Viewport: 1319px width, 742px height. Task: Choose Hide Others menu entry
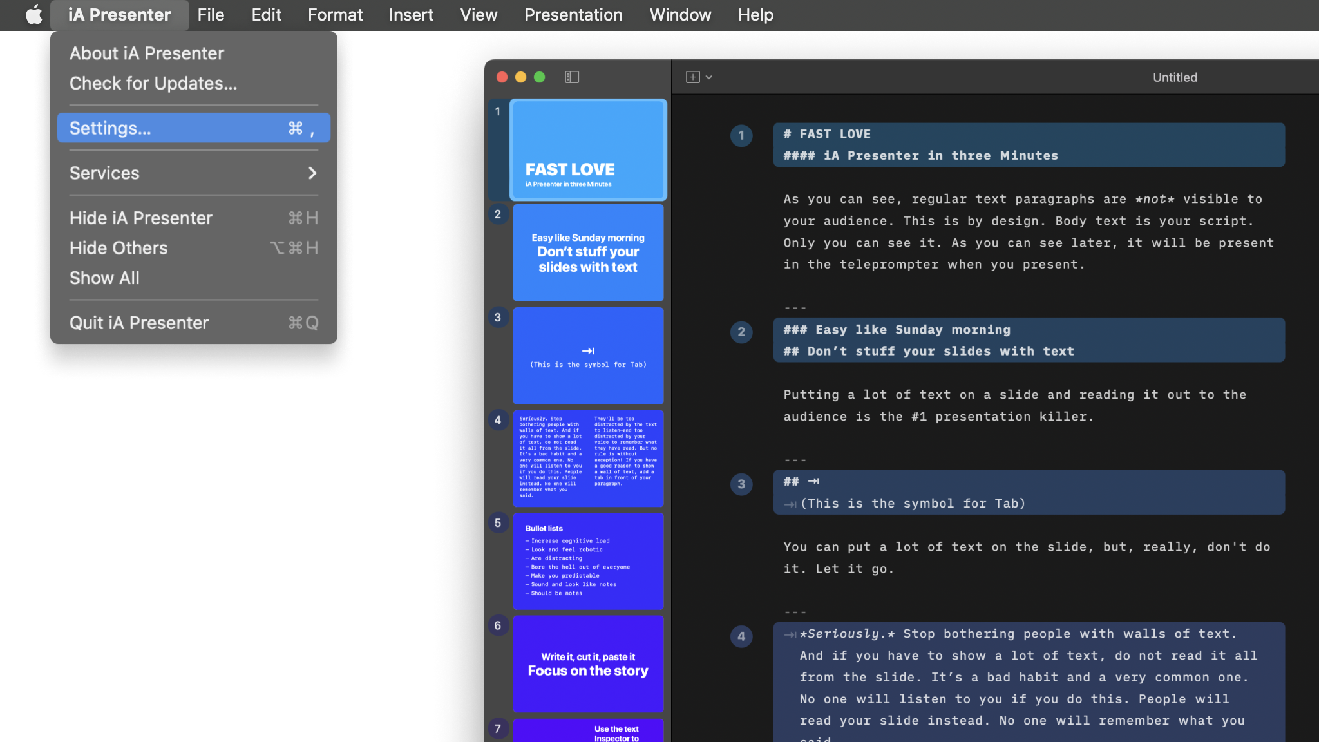point(193,248)
